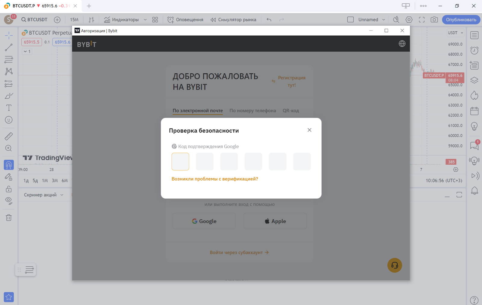The height and width of the screenshot is (305, 482).
Task: Open BTCUSDT symbol search
Action: (34, 20)
